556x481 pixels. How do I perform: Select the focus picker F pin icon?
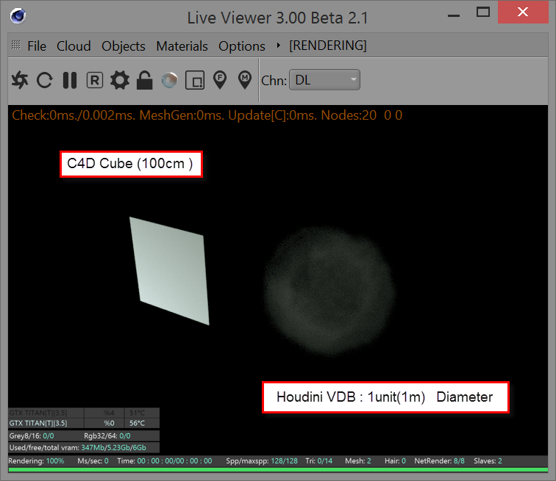tap(220, 80)
